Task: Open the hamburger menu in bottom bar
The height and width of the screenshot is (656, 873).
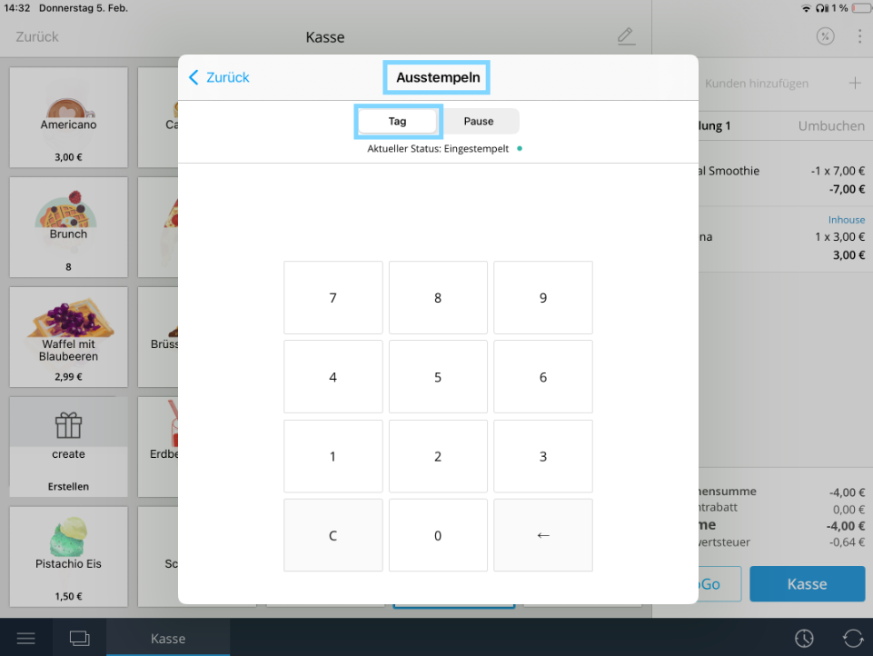Action: tap(25, 638)
